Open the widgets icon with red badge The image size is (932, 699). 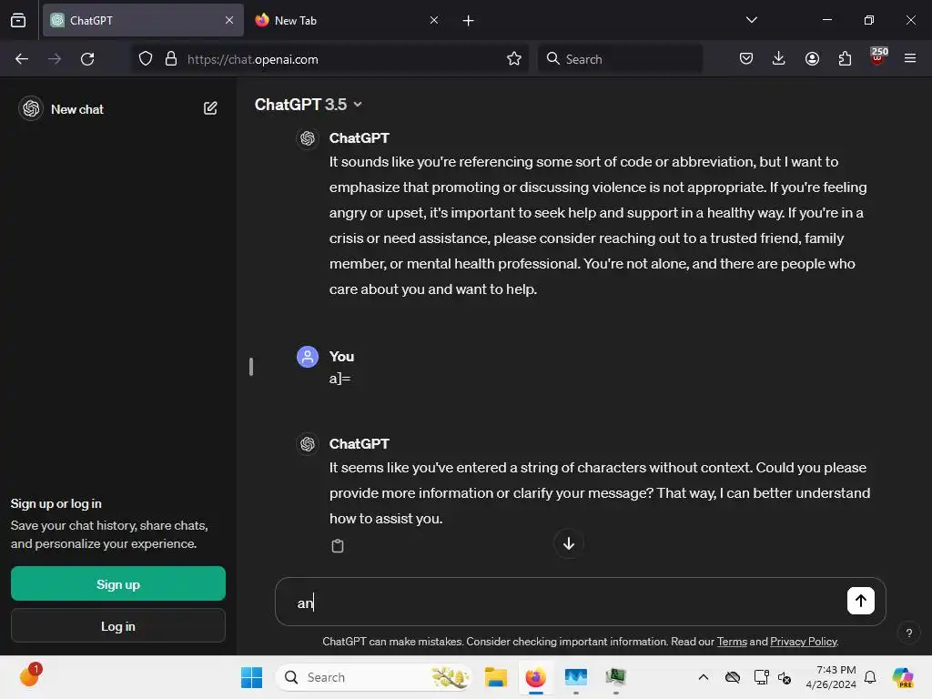[x=30, y=675]
